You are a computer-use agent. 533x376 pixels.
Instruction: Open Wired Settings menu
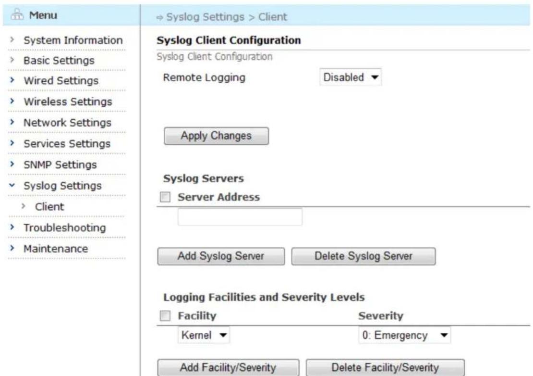(61, 81)
